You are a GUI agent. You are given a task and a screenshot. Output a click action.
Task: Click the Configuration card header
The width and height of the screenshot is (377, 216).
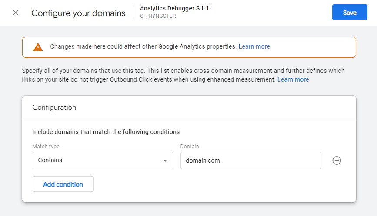click(x=54, y=108)
